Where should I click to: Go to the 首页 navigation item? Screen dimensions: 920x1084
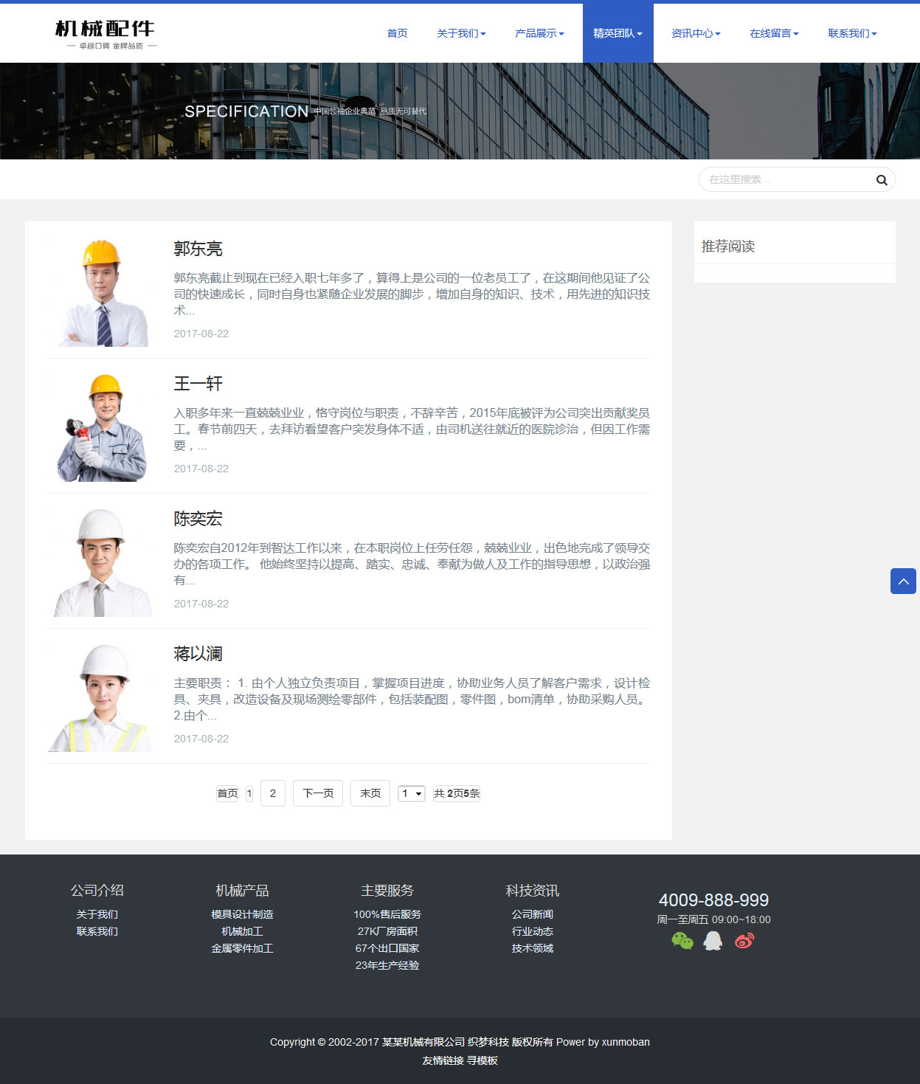(x=397, y=33)
